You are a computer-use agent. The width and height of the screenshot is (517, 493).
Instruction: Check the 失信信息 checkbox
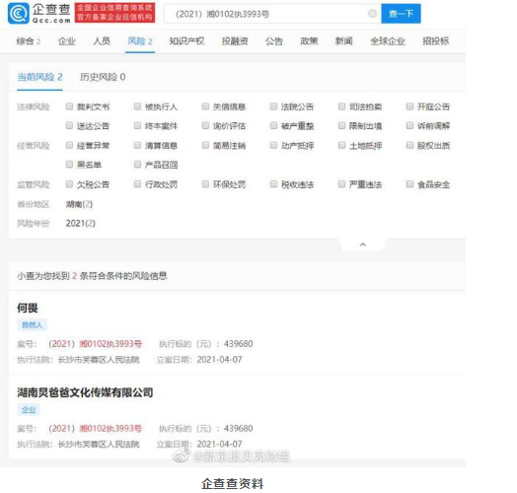tap(205, 106)
